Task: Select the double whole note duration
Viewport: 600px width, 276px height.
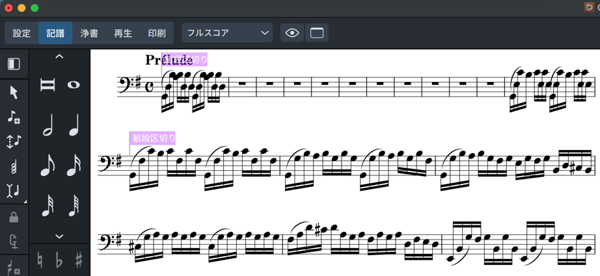Action: [48, 85]
